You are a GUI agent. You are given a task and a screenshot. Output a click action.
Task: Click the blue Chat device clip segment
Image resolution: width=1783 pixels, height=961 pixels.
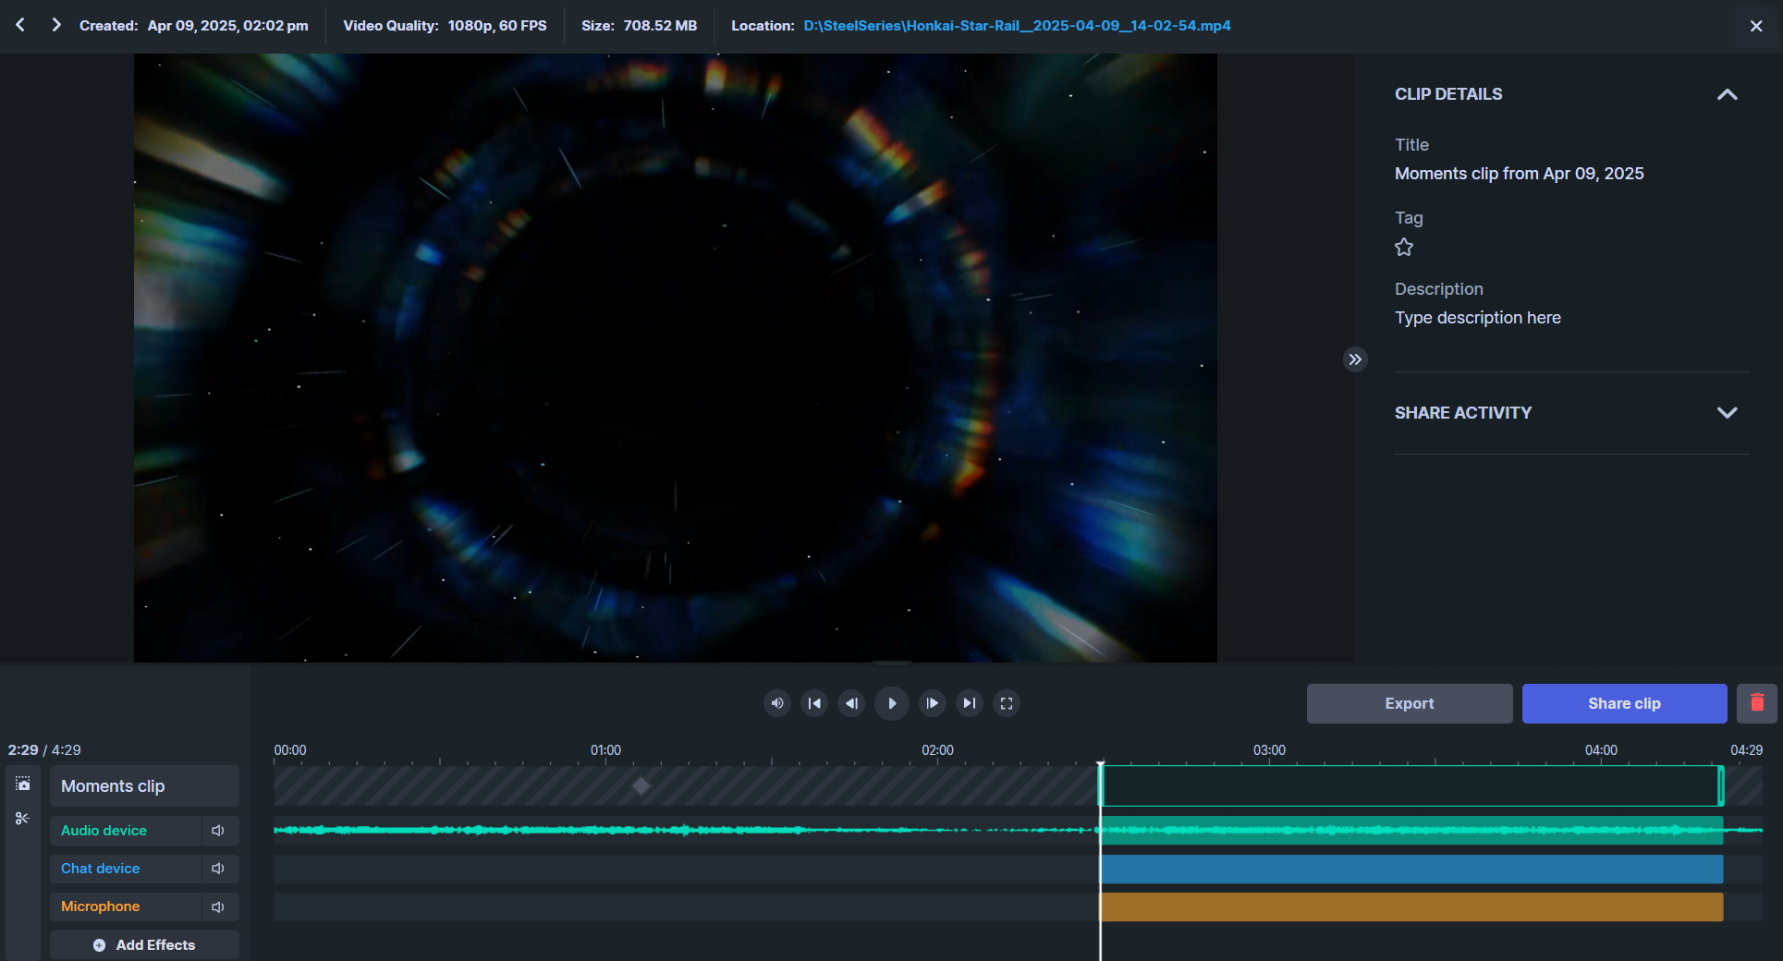(x=1411, y=869)
